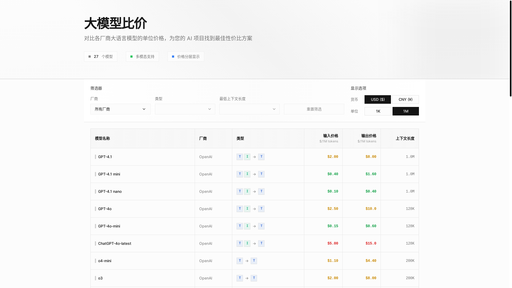
Task: Click GPT-4.1 mini input price $0.40
Action: pos(333,174)
